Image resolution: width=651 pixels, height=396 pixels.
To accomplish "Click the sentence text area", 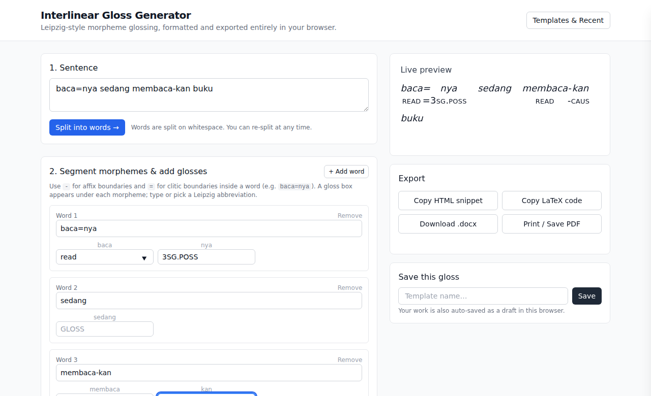I will [209, 95].
